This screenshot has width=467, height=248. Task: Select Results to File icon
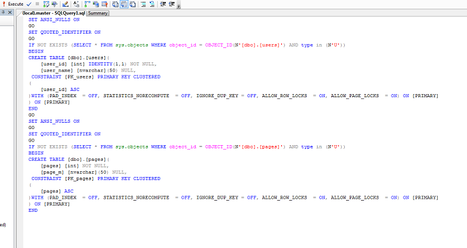[x=133, y=4]
